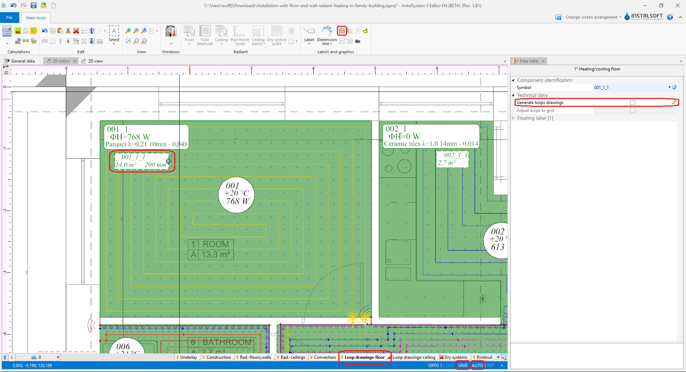Enable Generate loops drawings checkbox

632,103
